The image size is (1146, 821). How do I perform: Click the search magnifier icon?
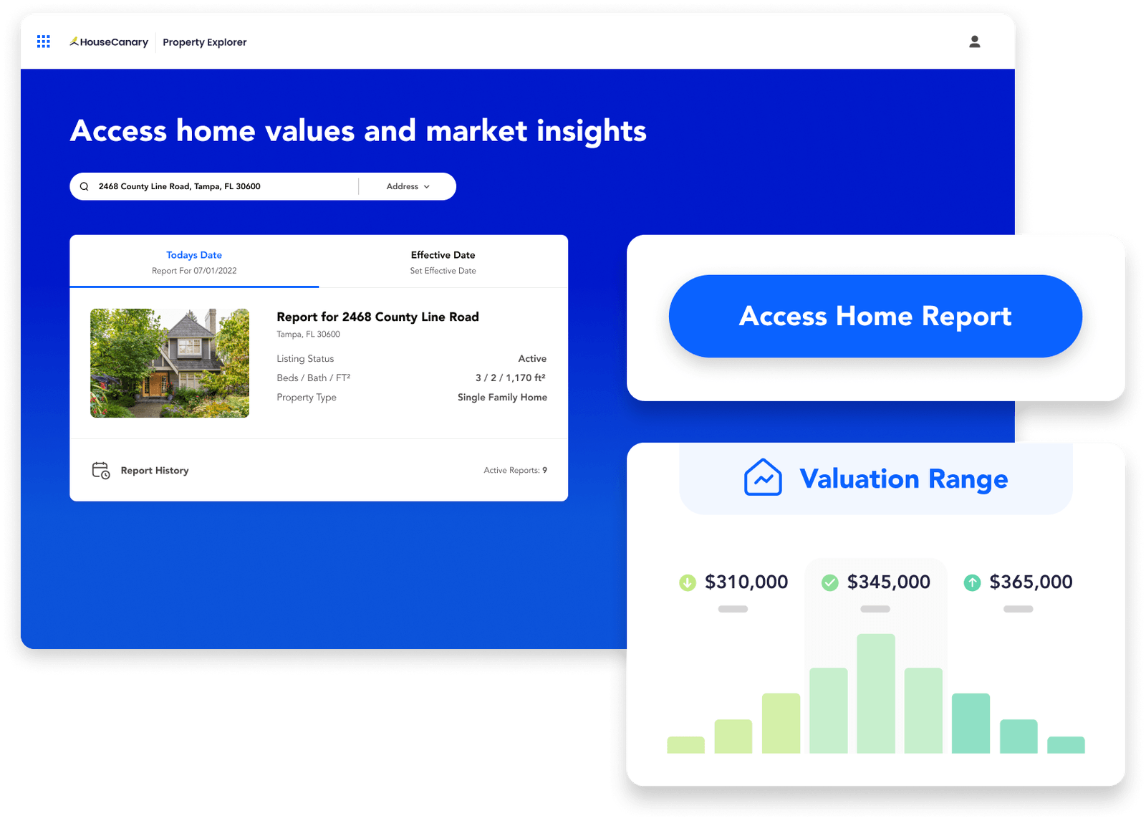point(85,186)
